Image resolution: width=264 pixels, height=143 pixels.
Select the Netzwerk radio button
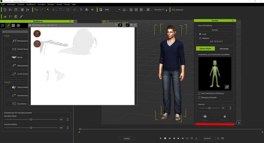(200, 38)
